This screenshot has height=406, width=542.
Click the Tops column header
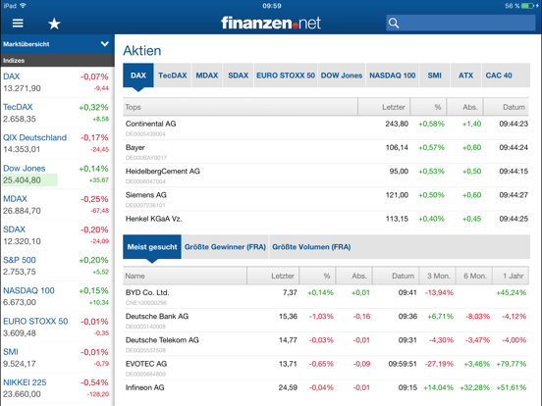[241, 107]
